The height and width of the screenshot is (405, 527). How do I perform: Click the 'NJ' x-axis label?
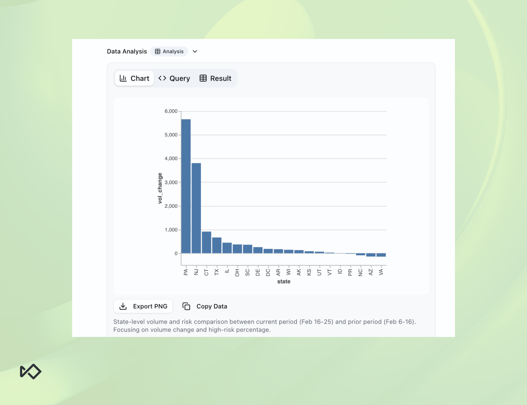(196, 272)
